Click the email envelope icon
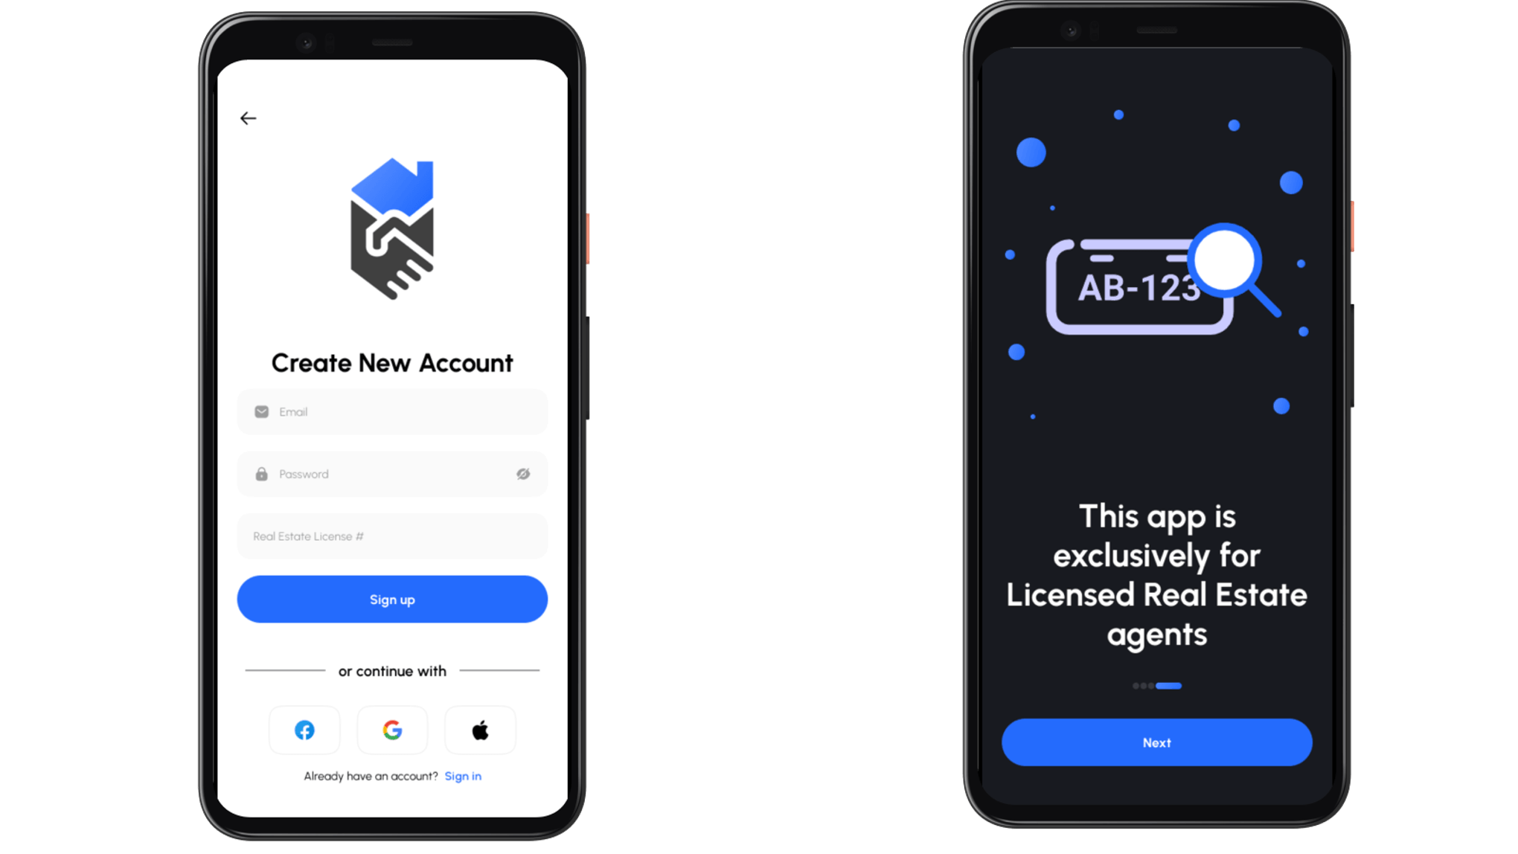The height and width of the screenshot is (854, 1518). 262,411
